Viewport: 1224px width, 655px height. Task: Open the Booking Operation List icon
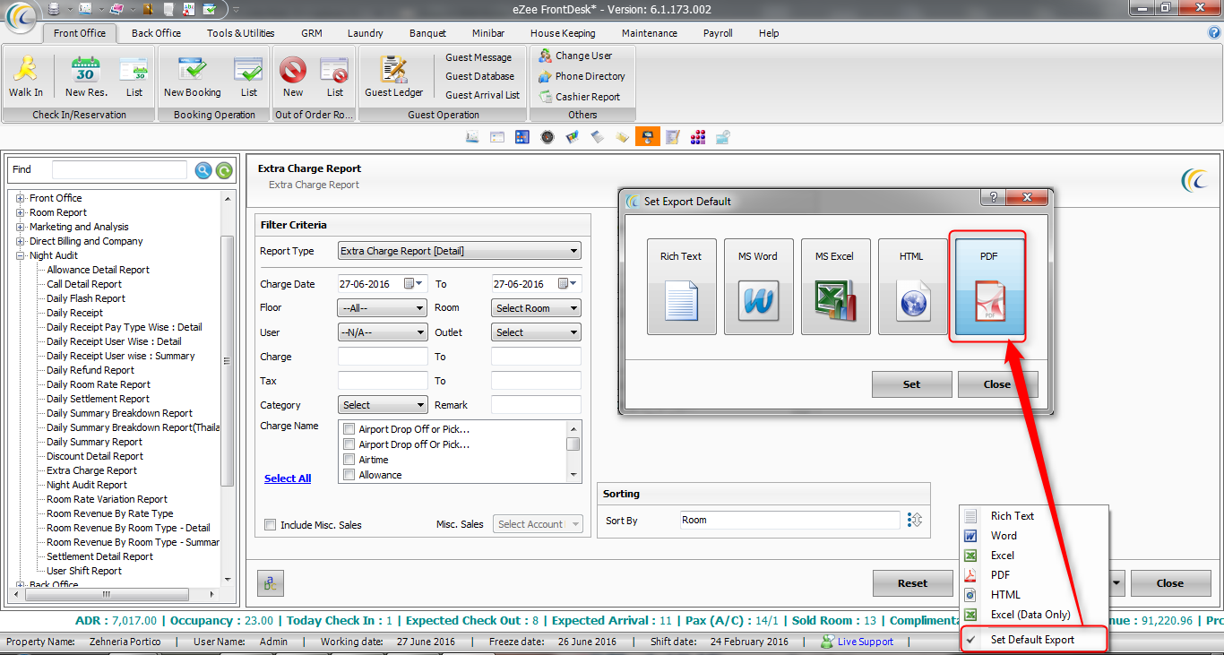point(248,71)
